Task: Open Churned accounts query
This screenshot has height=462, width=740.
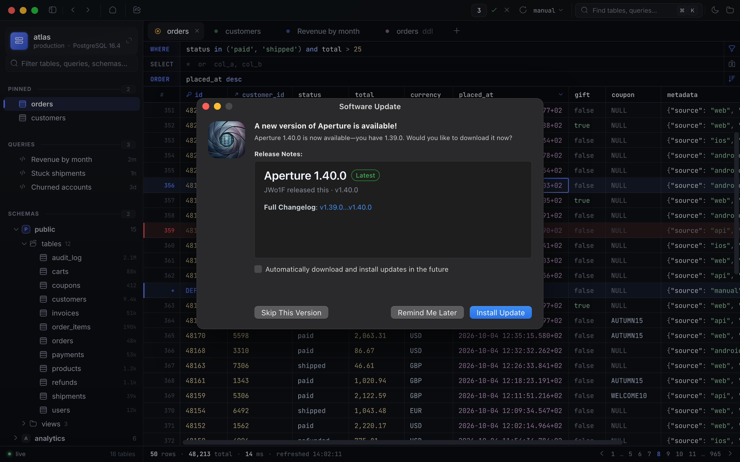Action: click(72, 187)
